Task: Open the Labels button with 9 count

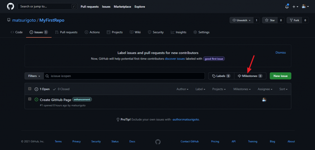Action: 221,76
